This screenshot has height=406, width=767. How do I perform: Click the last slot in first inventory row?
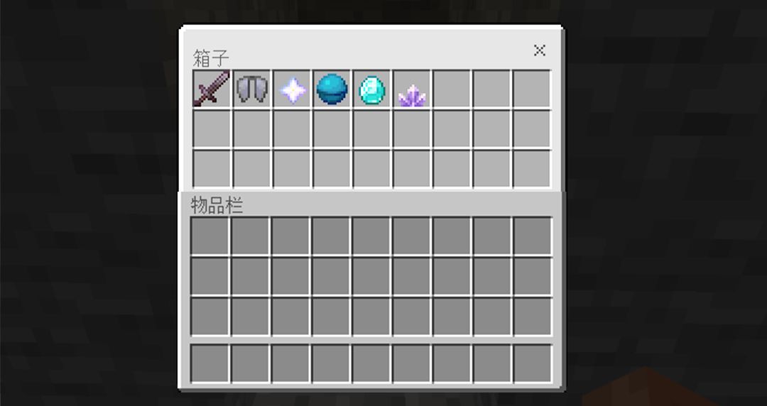coord(533,236)
